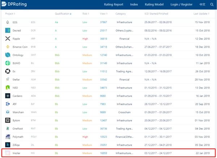Screen dimensions: 217x158
Task: Open the Decred project link
Action: [17, 30]
